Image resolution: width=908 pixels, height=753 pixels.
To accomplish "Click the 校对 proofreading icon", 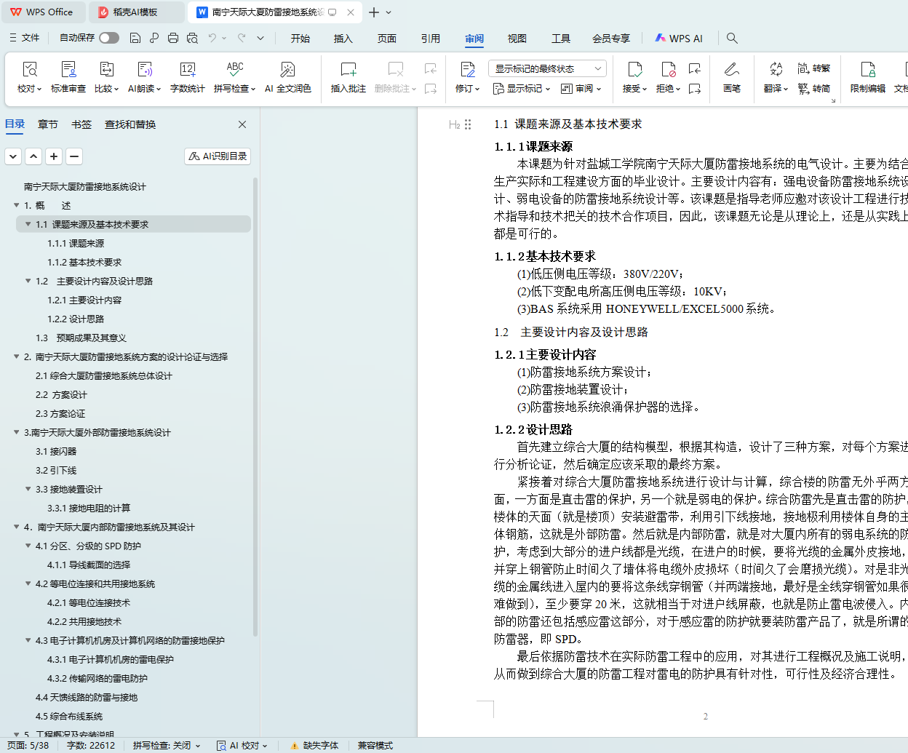I will (x=29, y=71).
